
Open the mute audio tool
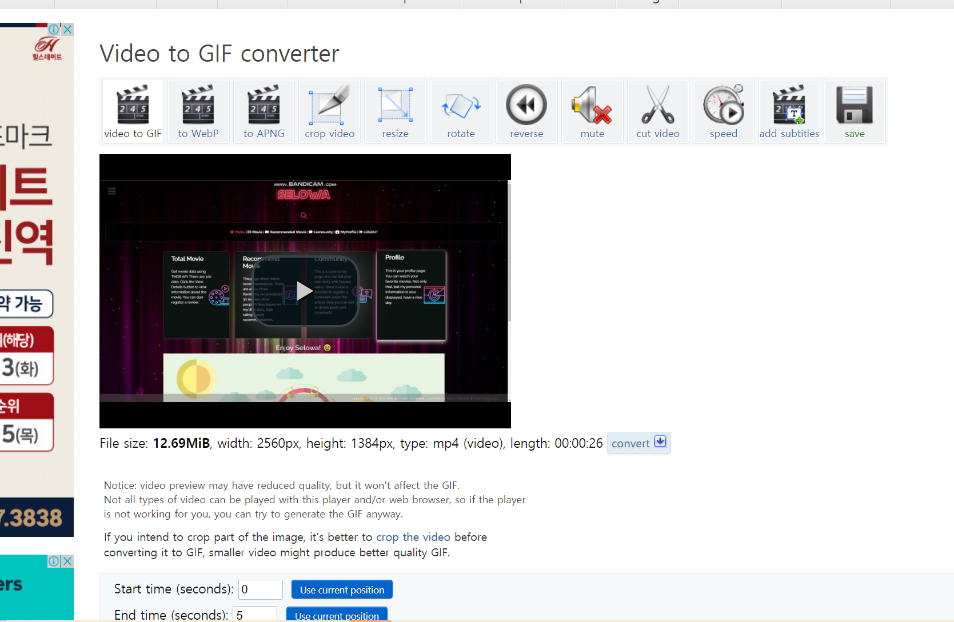[x=592, y=111]
